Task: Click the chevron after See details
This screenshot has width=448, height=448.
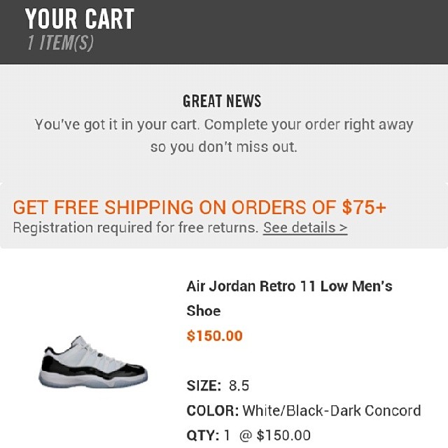Action: tap(343, 227)
